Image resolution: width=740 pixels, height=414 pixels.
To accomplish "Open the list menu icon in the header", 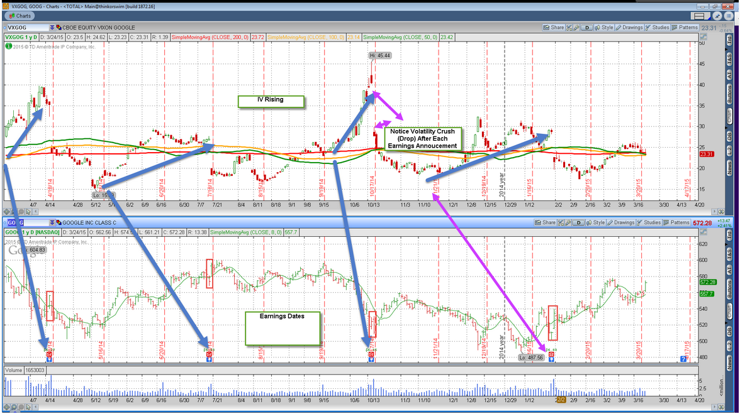I will (729, 16).
